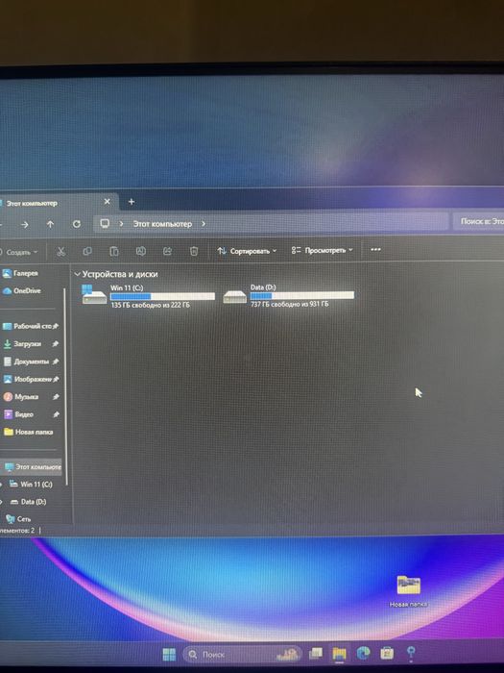
Task: Click the Share icon in toolbar
Action: (x=167, y=251)
